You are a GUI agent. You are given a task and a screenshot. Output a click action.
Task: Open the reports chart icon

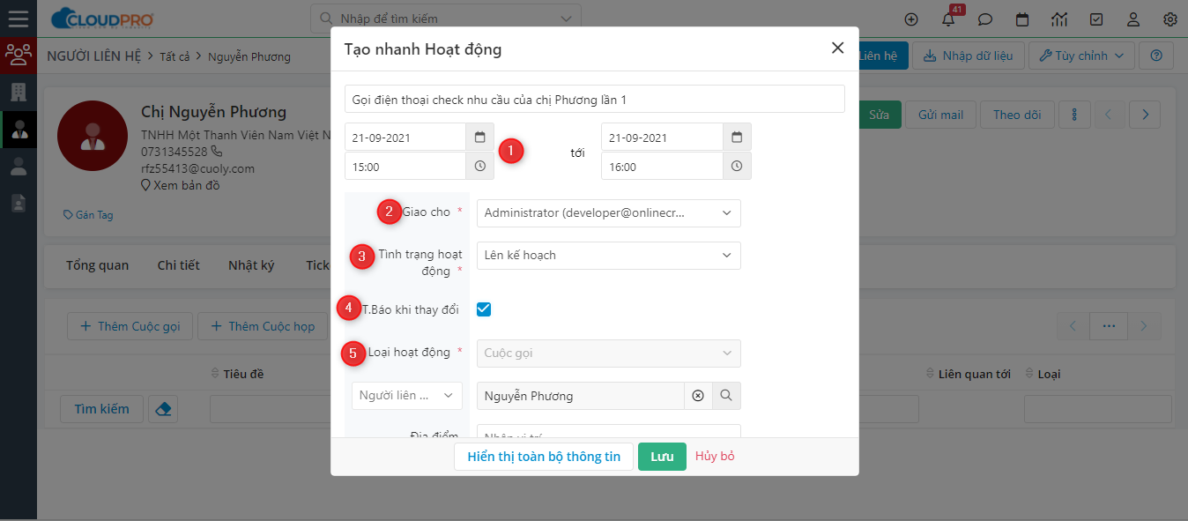pyautogui.click(x=1059, y=19)
